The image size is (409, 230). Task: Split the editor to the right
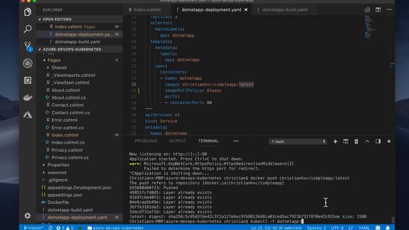pos(378,10)
